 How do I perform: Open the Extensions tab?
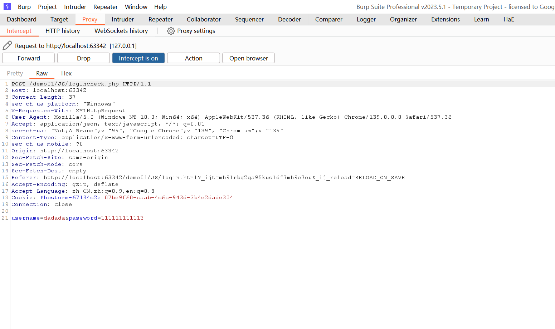click(x=446, y=19)
